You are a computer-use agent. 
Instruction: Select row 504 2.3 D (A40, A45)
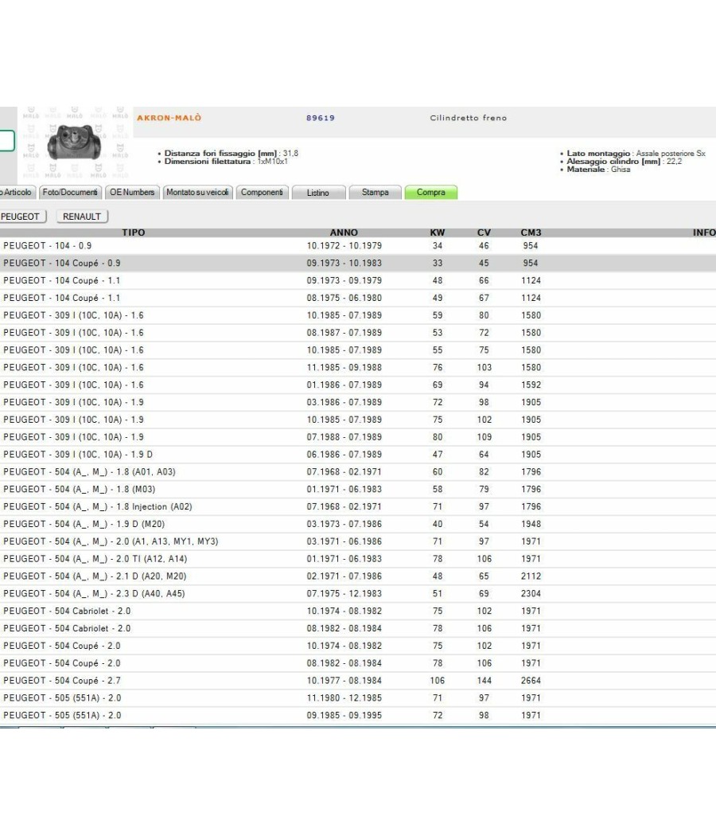coord(358,594)
